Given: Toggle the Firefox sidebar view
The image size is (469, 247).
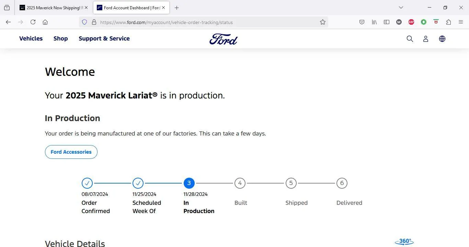Looking at the screenshot, I should 387,22.
